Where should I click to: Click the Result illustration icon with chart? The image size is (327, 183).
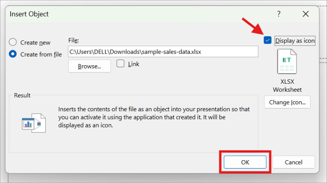coord(34,123)
